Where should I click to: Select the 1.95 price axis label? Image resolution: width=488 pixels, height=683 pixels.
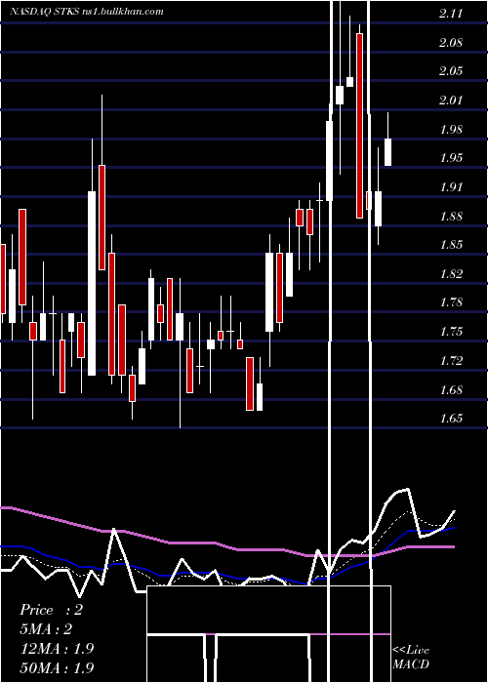[451, 158]
